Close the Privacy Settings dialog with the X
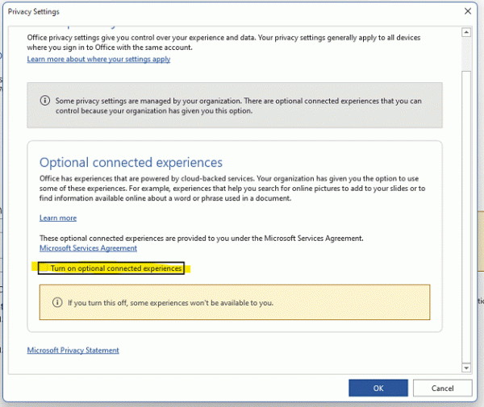Image resolution: width=484 pixels, height=407 pixels. click(468, 12)
